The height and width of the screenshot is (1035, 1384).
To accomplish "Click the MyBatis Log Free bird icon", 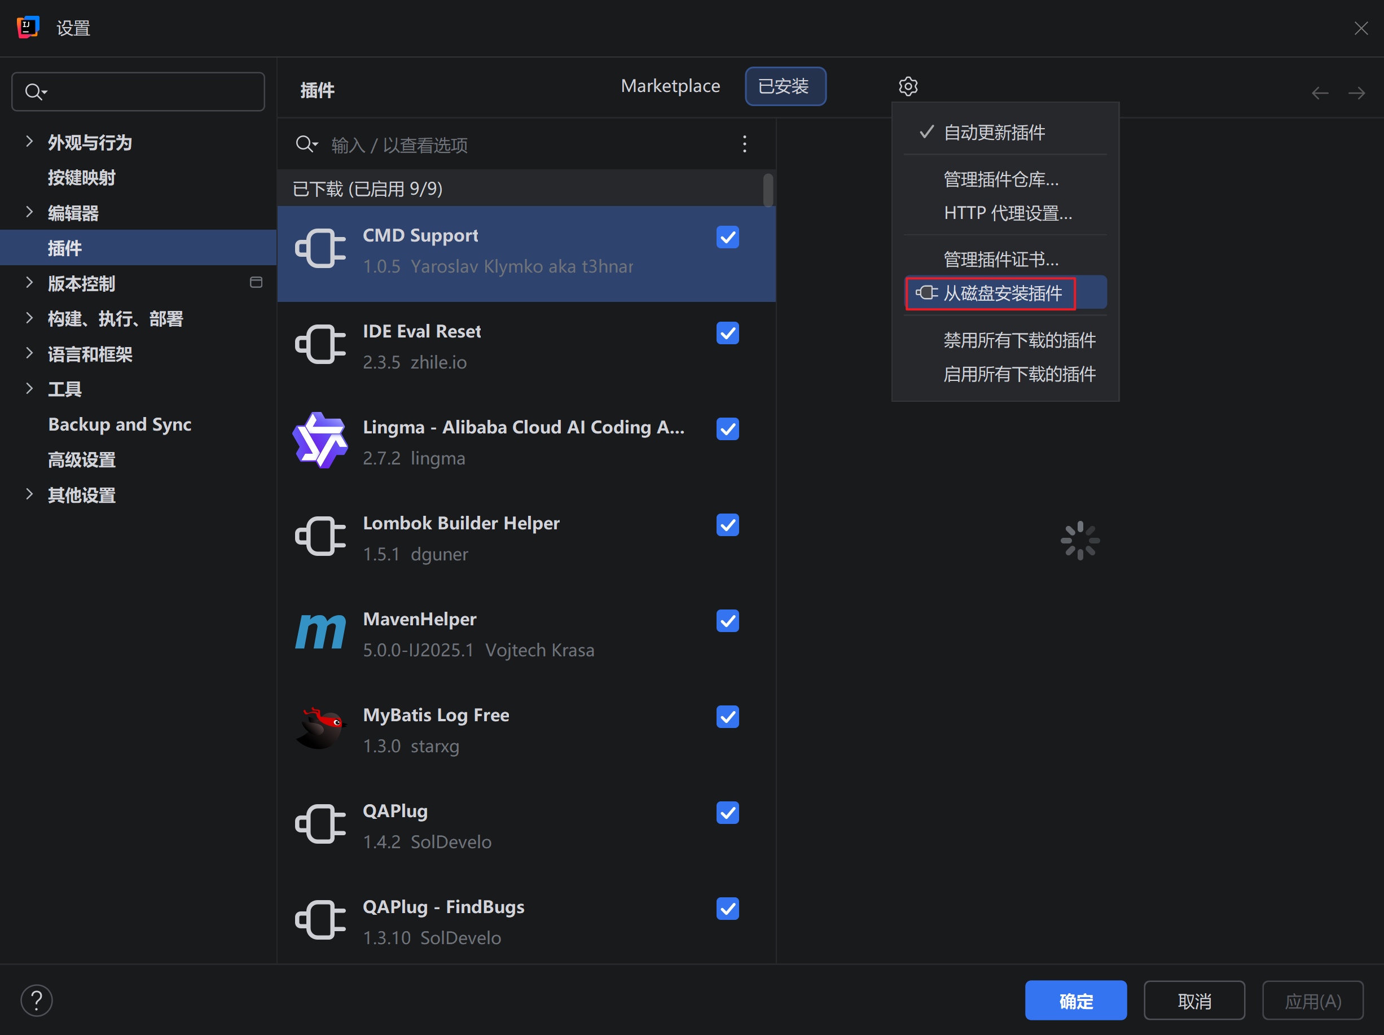I will click(320, 729).
